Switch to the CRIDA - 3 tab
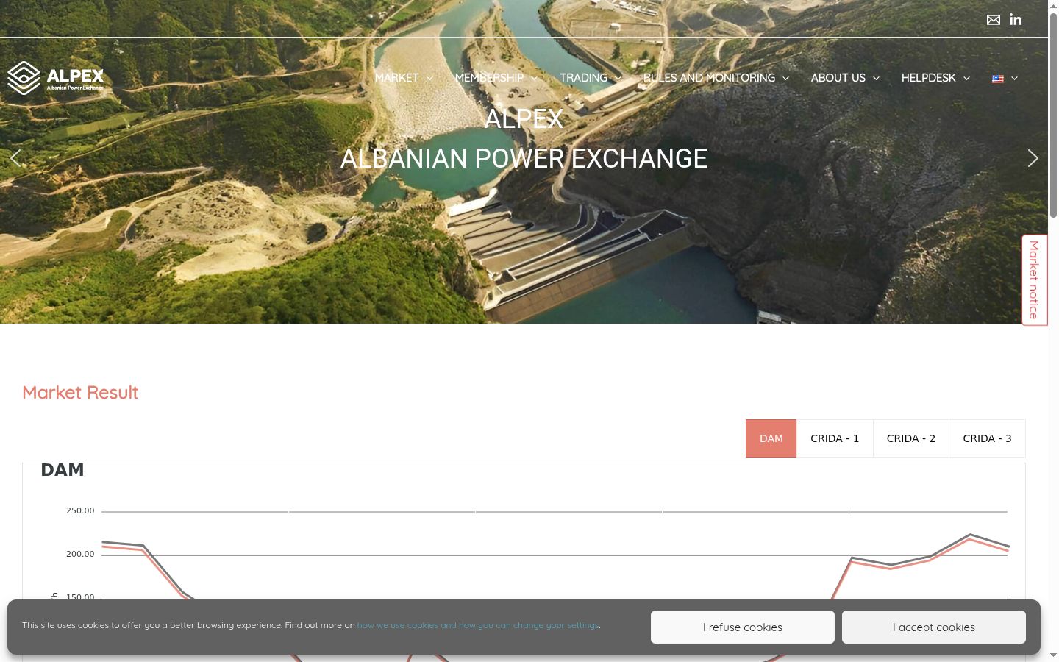Viewport: 1059px width, 662px height. tap(987, 438)
